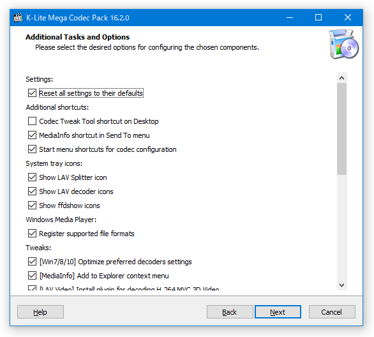The width and height of the screenshot is (374, 337).
Task: Uncheck Reset all settings to their defaults
Action: (x=32, y=93)
